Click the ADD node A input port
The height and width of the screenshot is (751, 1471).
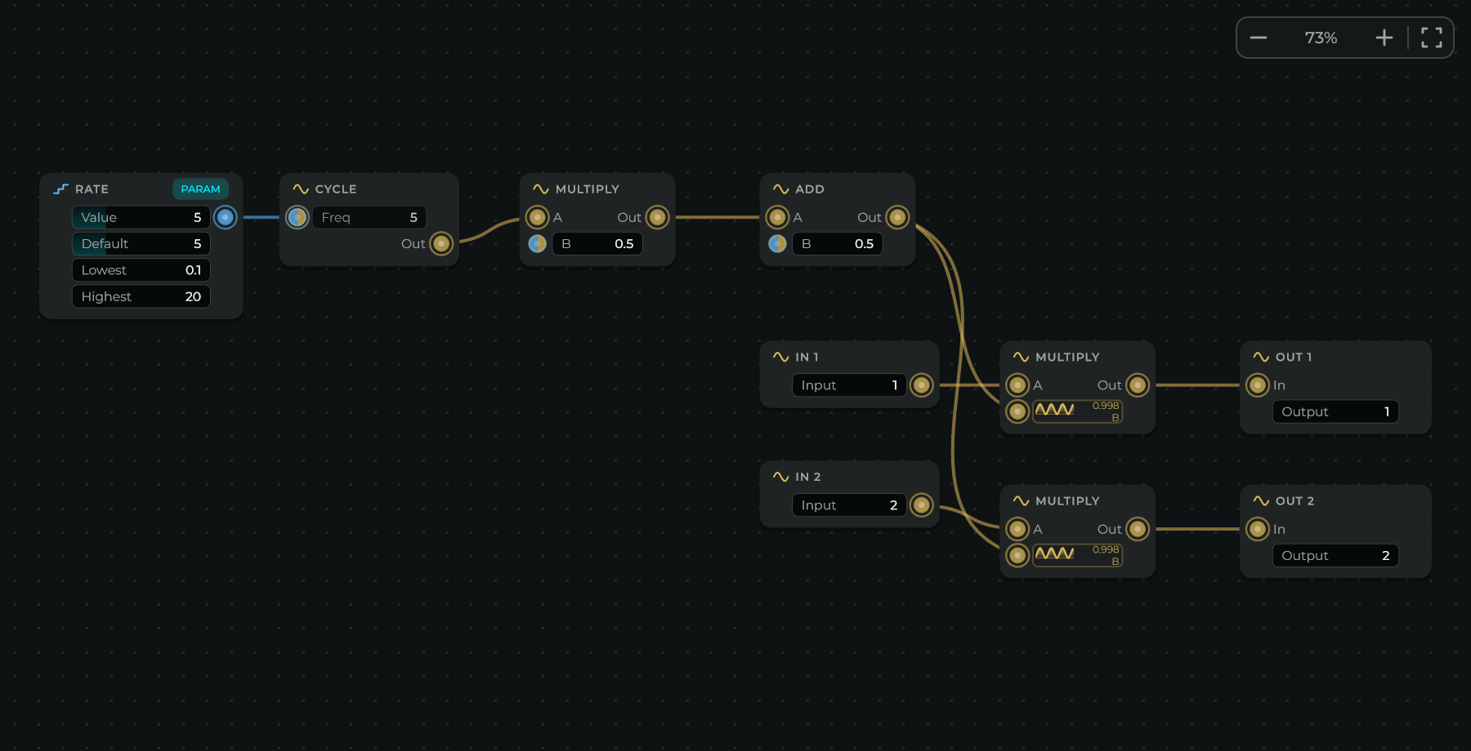(777, 217)
